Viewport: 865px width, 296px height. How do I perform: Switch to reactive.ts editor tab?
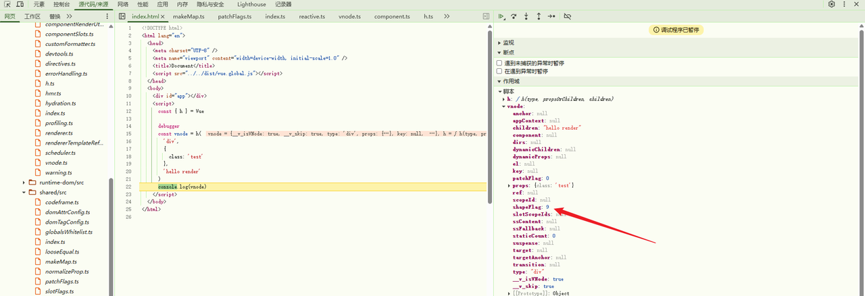[x=312, y=16]
